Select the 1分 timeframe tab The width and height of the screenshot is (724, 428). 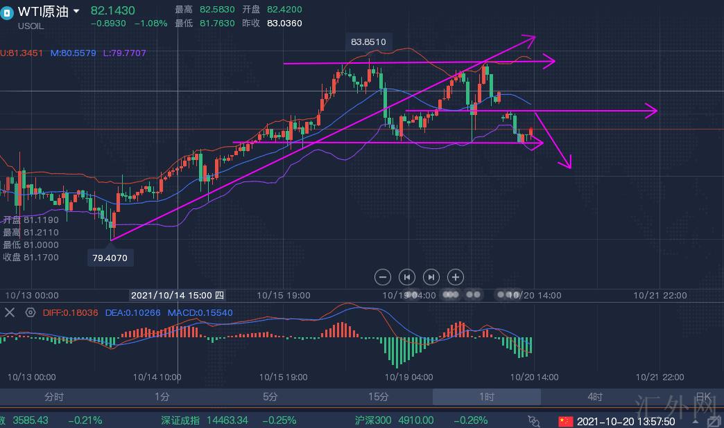[x=162, y=397]
